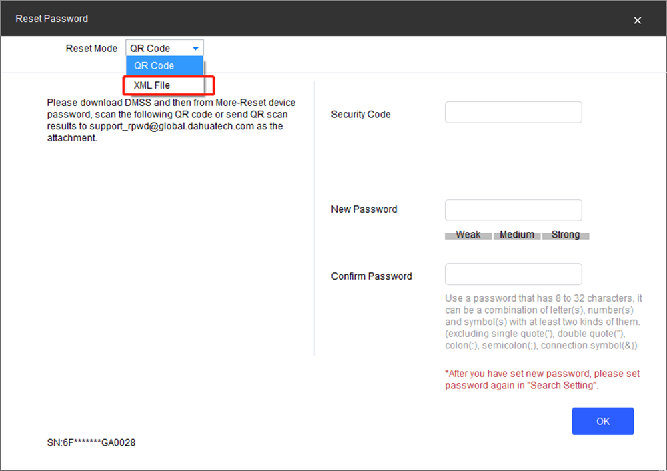Click the New Password label
Image resolution: width=667 pixels, height=471 pixels.
pos(364,209)
